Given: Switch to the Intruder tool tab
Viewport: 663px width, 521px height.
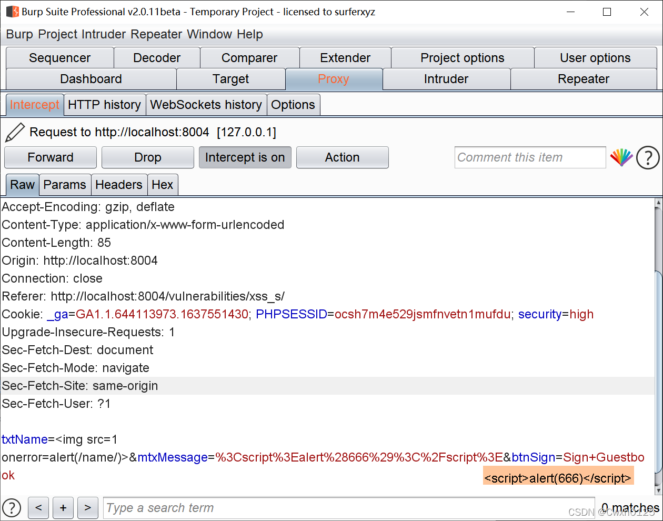Looking at the screenshot, I should [x=446, y=79].
